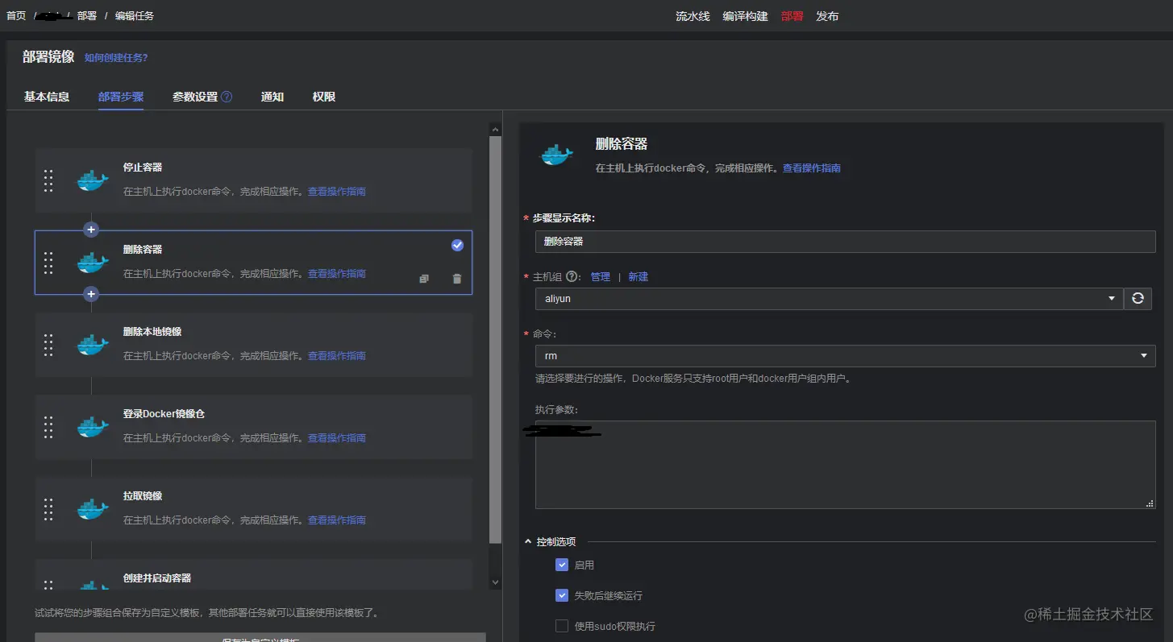Image resolution: width=1173 pixels, height=642 pixels.
Task: Select the 拉取镜像 step title
Action: [143, 496]
